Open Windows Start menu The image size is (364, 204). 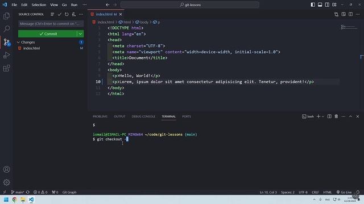point(6,199)
